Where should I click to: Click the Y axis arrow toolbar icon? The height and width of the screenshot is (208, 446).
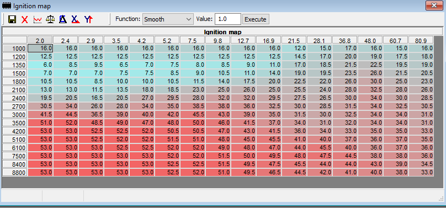coord(89,19)
